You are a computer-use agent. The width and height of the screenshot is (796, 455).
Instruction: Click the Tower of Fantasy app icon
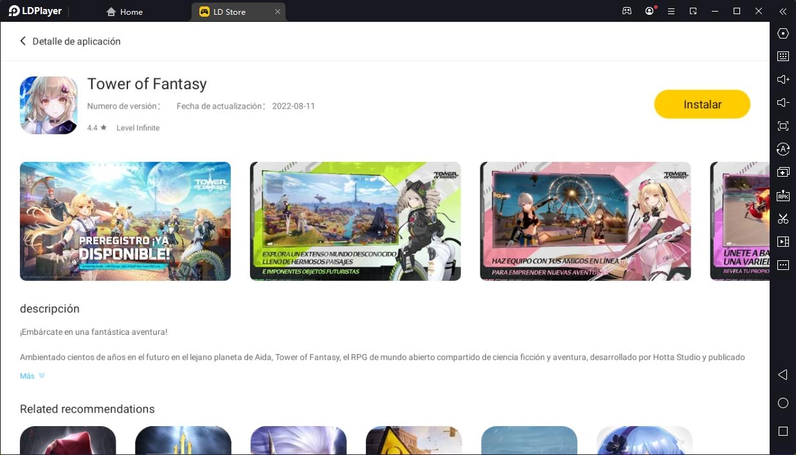coord(49,105)
